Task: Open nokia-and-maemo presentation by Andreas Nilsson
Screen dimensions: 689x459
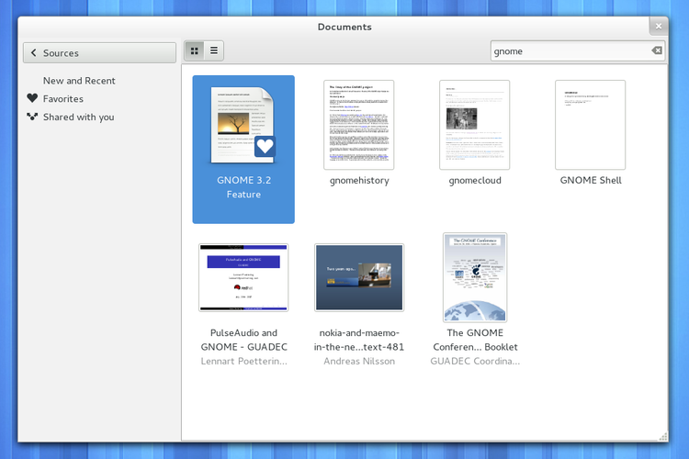Action: pos(359,278)
